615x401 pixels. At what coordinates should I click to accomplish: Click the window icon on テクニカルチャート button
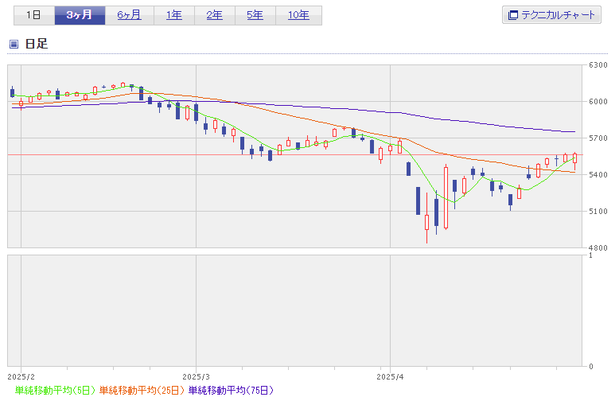(x=512, y=15)
